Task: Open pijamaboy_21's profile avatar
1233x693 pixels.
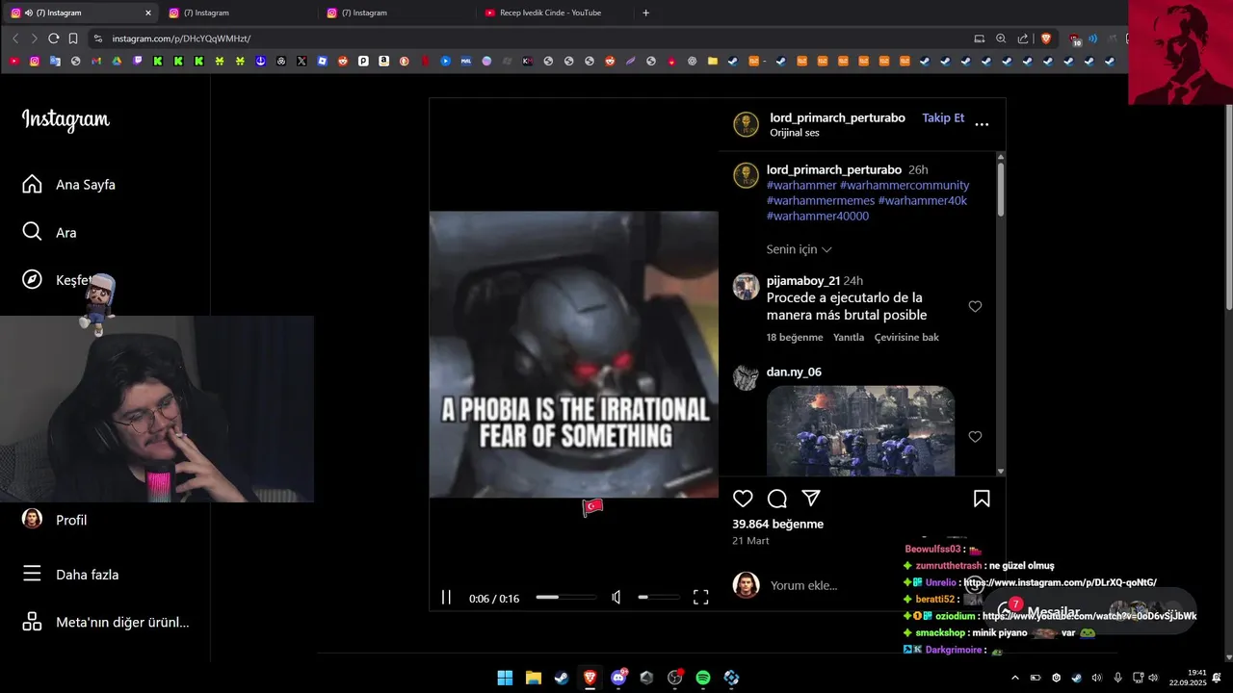Action: [746, 287]
